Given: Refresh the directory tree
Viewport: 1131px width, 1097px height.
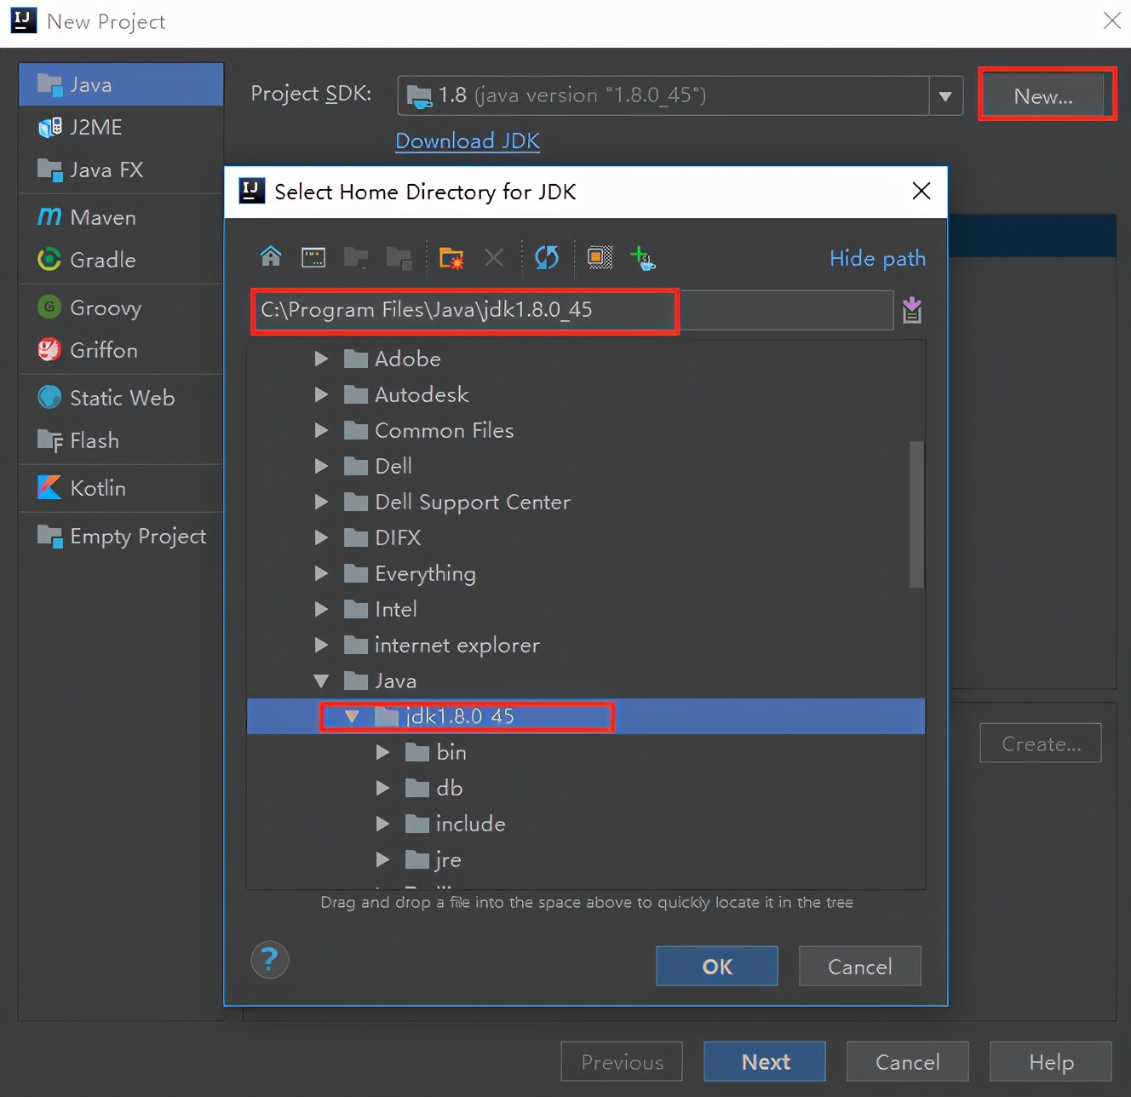Looking at the screenshot, I should click(x=547, y=257).
